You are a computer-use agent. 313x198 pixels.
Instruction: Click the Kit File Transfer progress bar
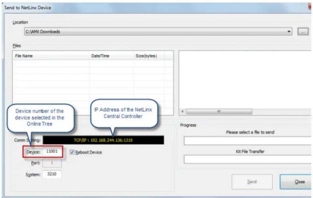tap(247, 159)
